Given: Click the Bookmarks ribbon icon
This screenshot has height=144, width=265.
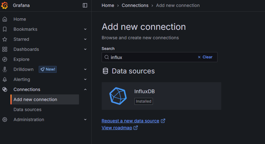Looking at the screenshot, I should [5, 29].
